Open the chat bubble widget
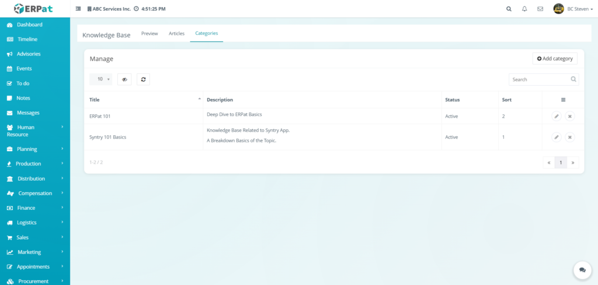598x285 pixels. pyautogui.click(x=582, y=270)
